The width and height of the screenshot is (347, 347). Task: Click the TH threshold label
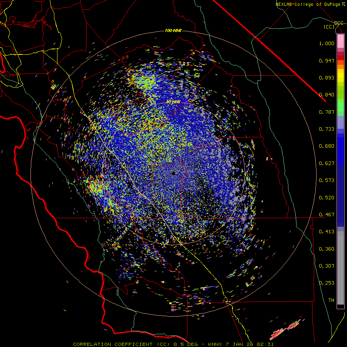[331, 300]
